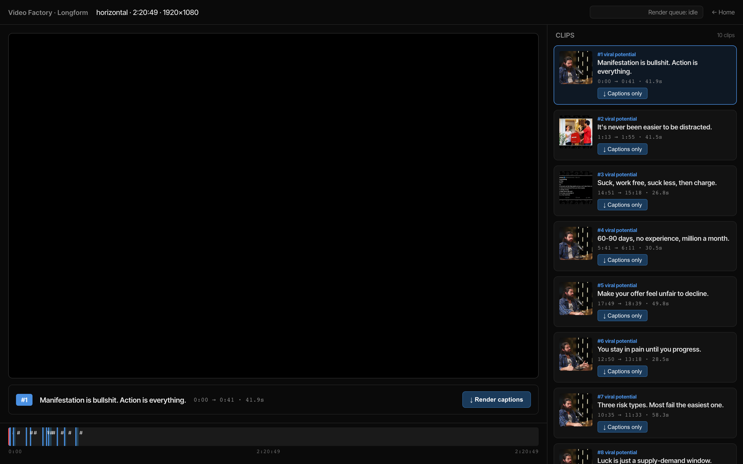
Task: Select thumbnail of Manifestation is bullshit clip
Action: (576, 68)
